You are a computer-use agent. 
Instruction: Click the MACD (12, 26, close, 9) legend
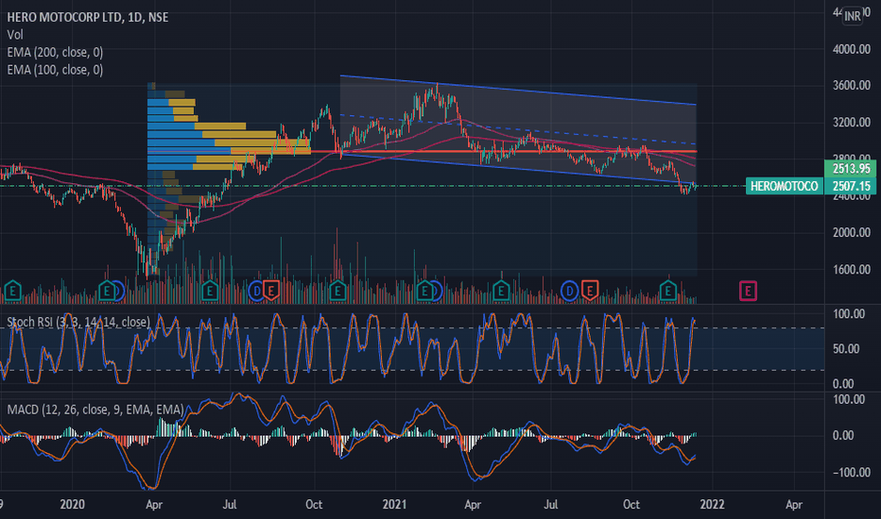pos(95,410)
